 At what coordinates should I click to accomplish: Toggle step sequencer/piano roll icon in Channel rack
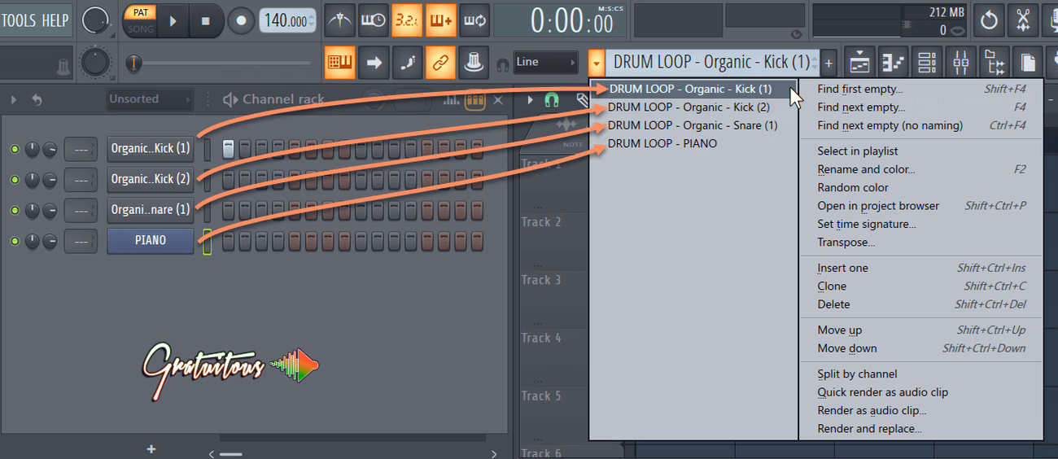pos(474,100)
